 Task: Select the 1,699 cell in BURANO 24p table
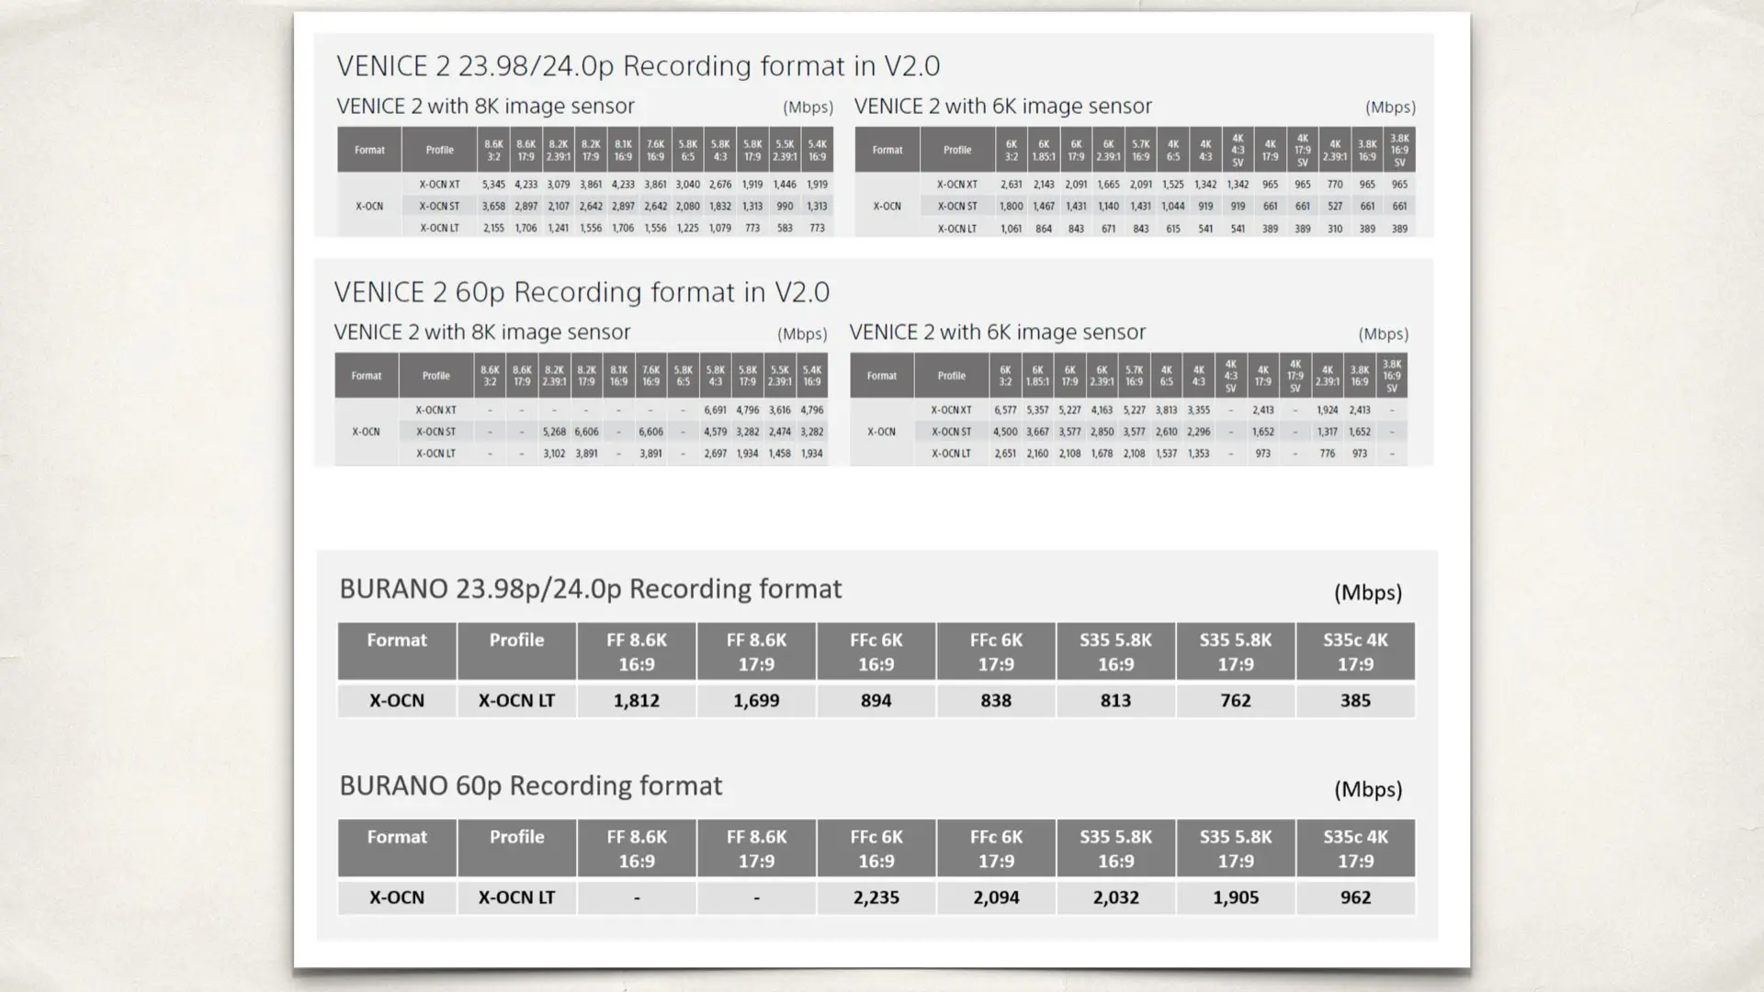click(x=756, y=701)
